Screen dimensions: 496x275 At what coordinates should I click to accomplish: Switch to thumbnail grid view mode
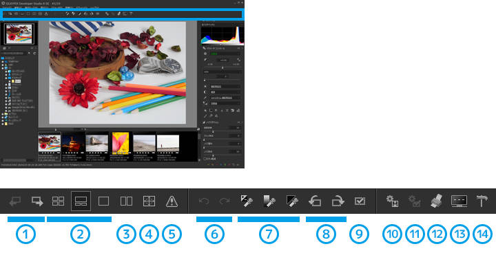[59, 201]
